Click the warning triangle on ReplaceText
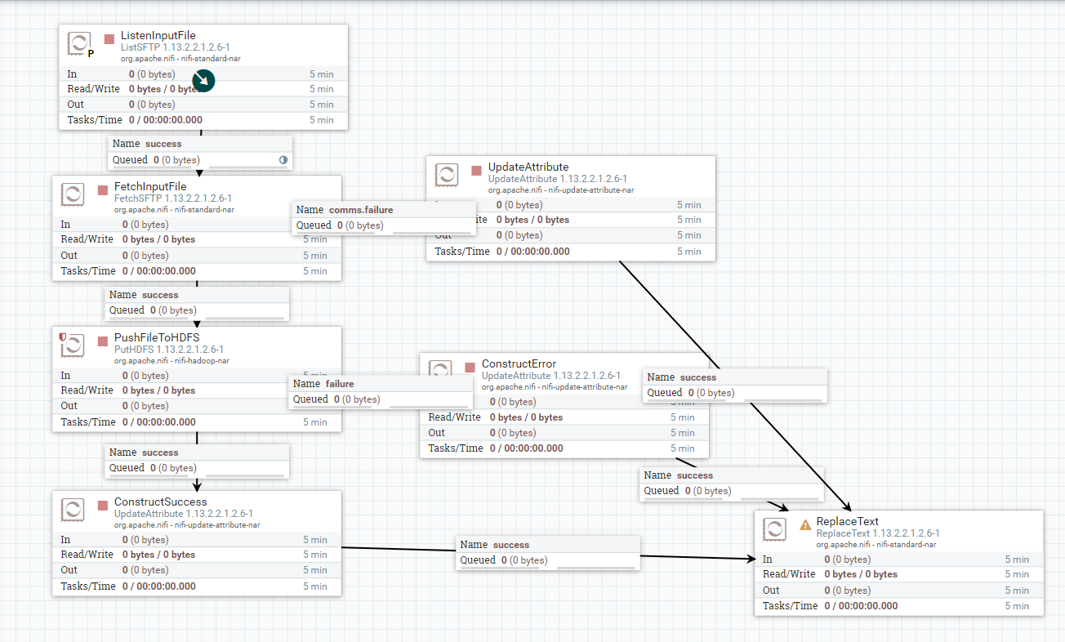The height and width of the screenshot is (642, 1065). coord(804,526)
